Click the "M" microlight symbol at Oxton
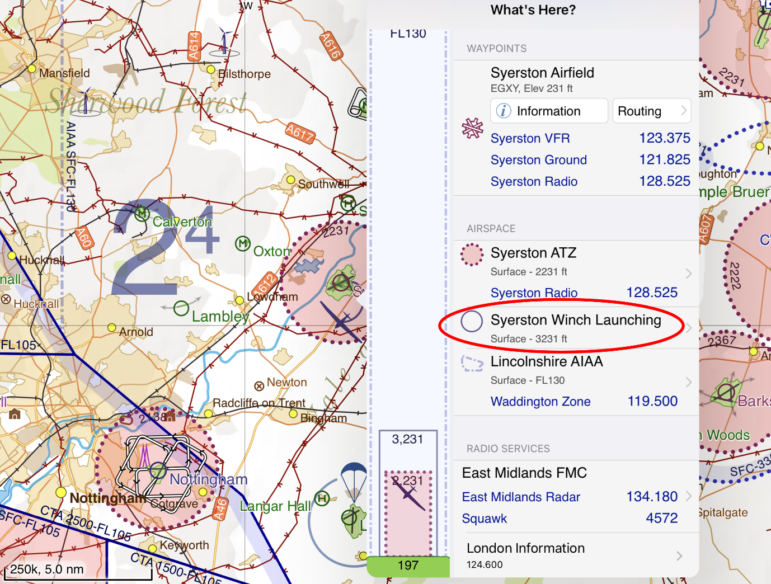771x584 pixels. pos(242,244)
